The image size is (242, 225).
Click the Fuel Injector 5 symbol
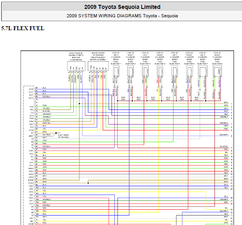pyautogui.click(x=175, y=71)
